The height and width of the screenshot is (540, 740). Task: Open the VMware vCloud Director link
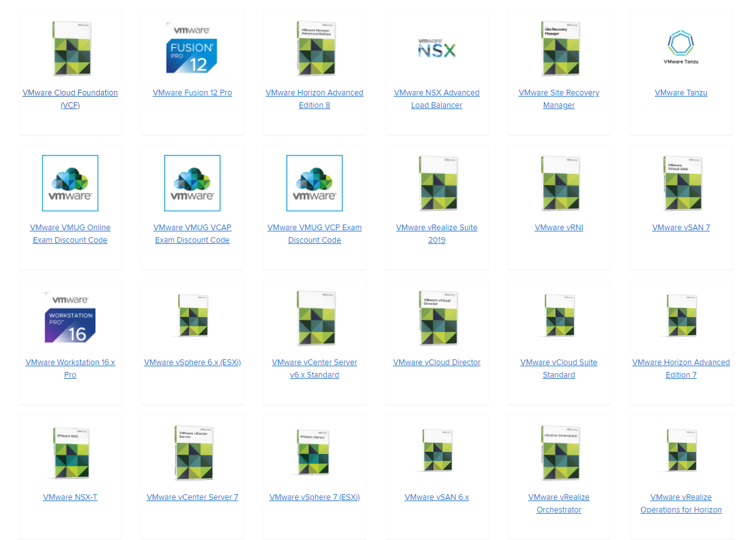click(437, 362)
